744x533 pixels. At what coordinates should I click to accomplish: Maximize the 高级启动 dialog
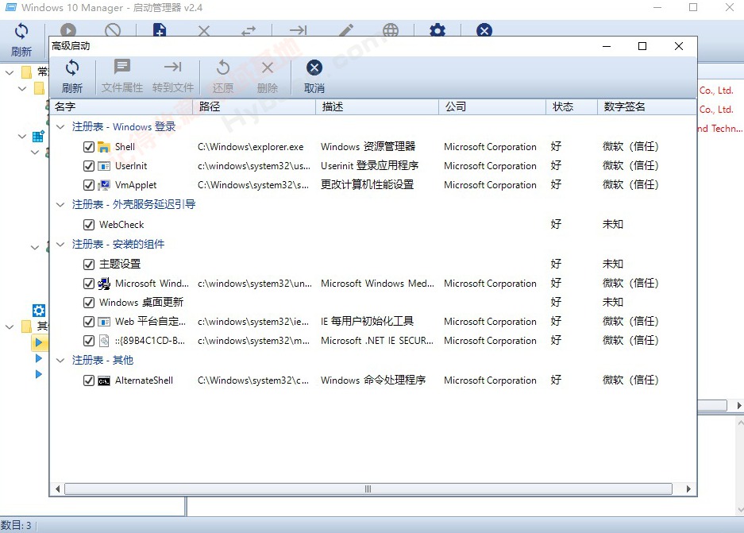coord(642,46)
